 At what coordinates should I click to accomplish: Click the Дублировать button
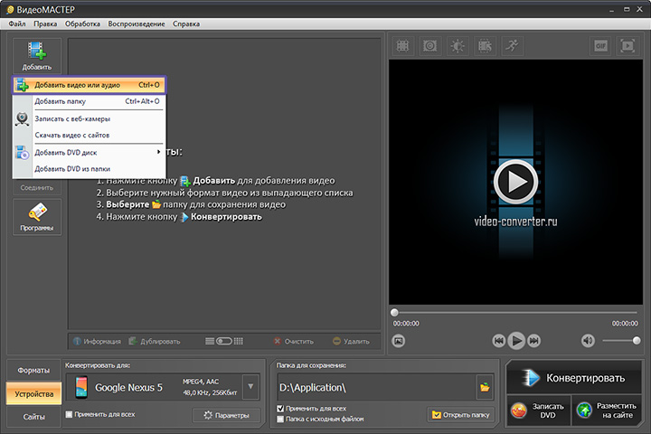(155, 342)
